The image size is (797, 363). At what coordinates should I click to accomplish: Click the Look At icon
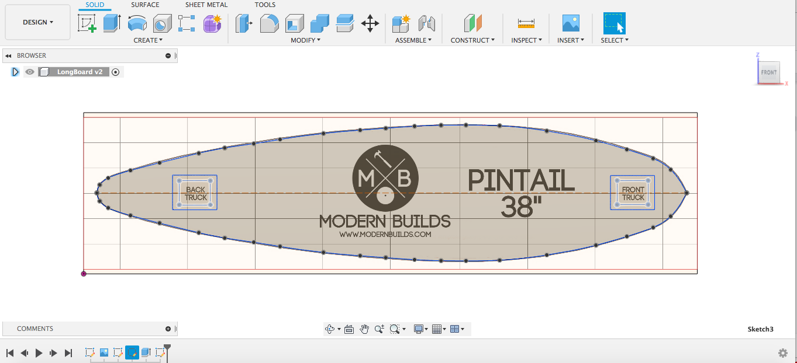349,329
